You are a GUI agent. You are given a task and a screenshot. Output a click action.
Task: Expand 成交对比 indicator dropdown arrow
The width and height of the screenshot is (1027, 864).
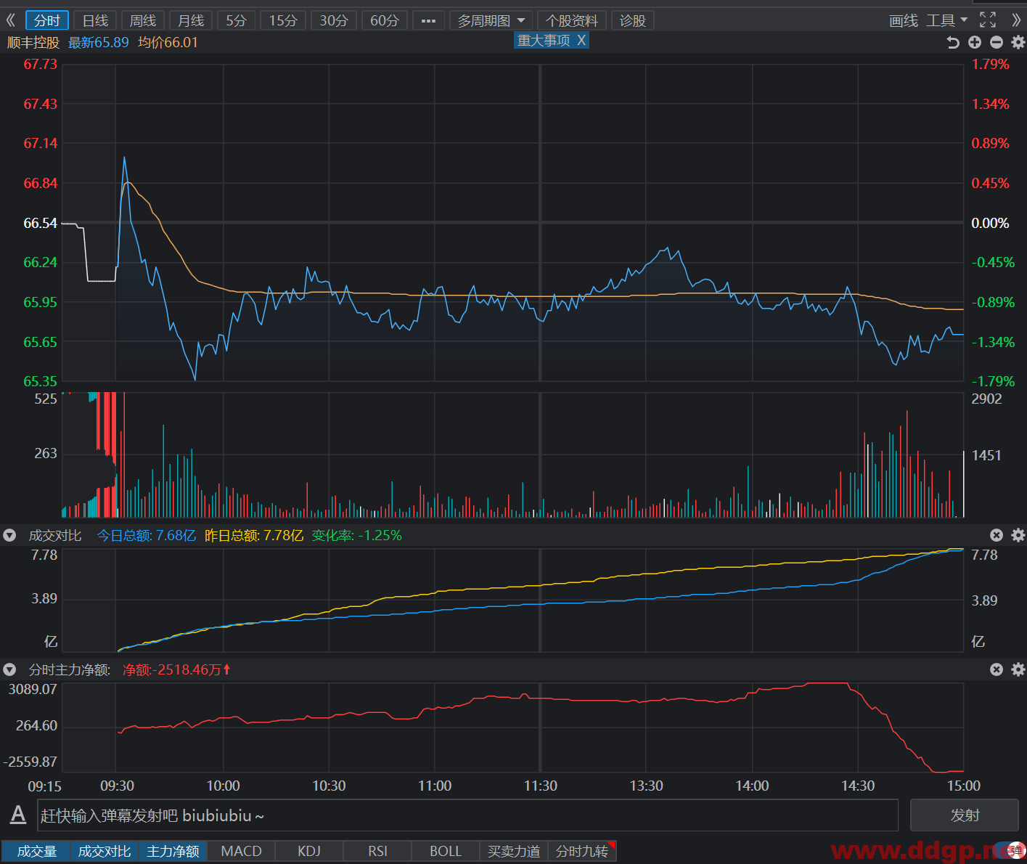pyautogui.click(x=9, y=535)
